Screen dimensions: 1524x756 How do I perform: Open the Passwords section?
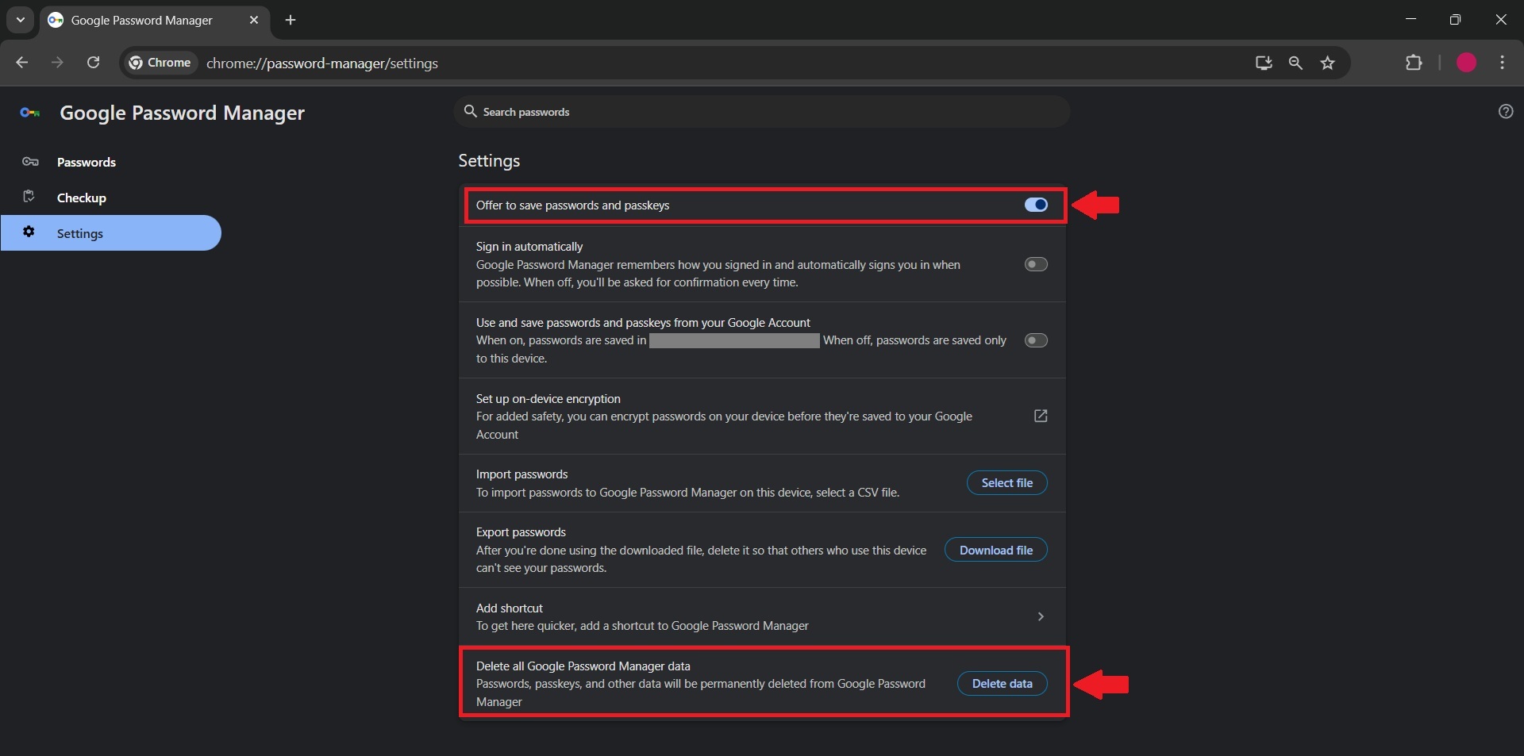[111, 162]
